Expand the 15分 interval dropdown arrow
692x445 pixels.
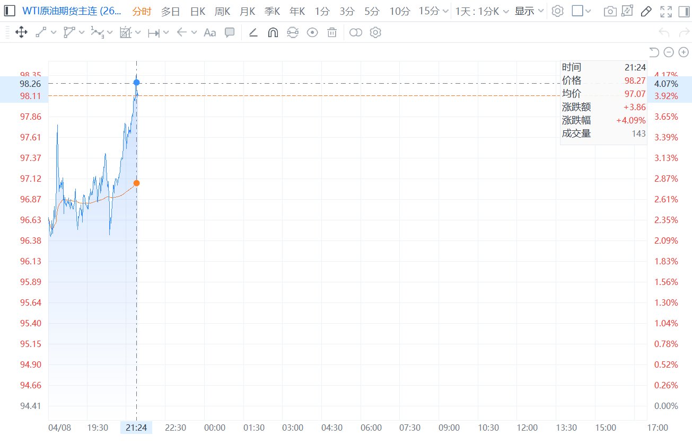coord(445,11)
